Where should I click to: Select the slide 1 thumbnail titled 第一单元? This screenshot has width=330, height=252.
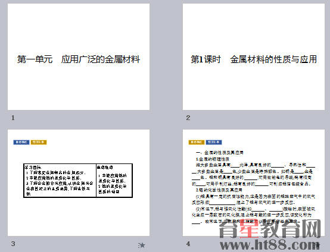(x=79, y=56)
